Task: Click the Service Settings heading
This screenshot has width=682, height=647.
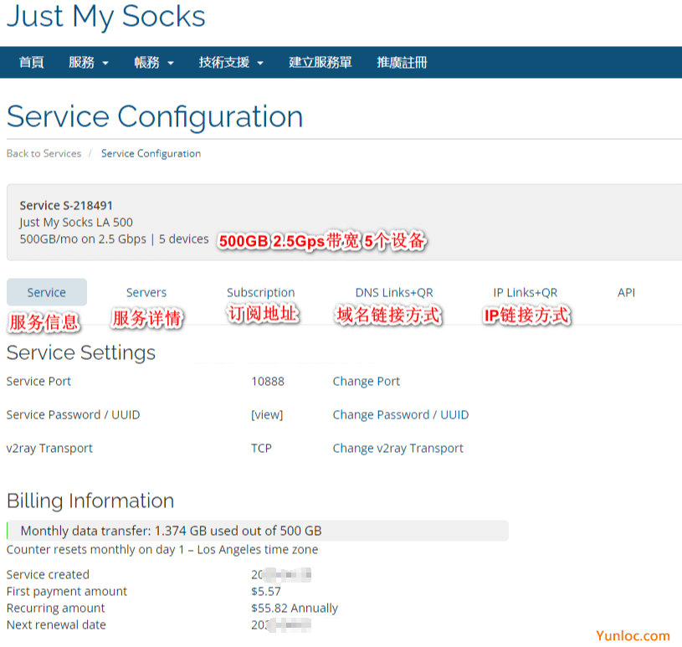Action: (x=81, y=352)
